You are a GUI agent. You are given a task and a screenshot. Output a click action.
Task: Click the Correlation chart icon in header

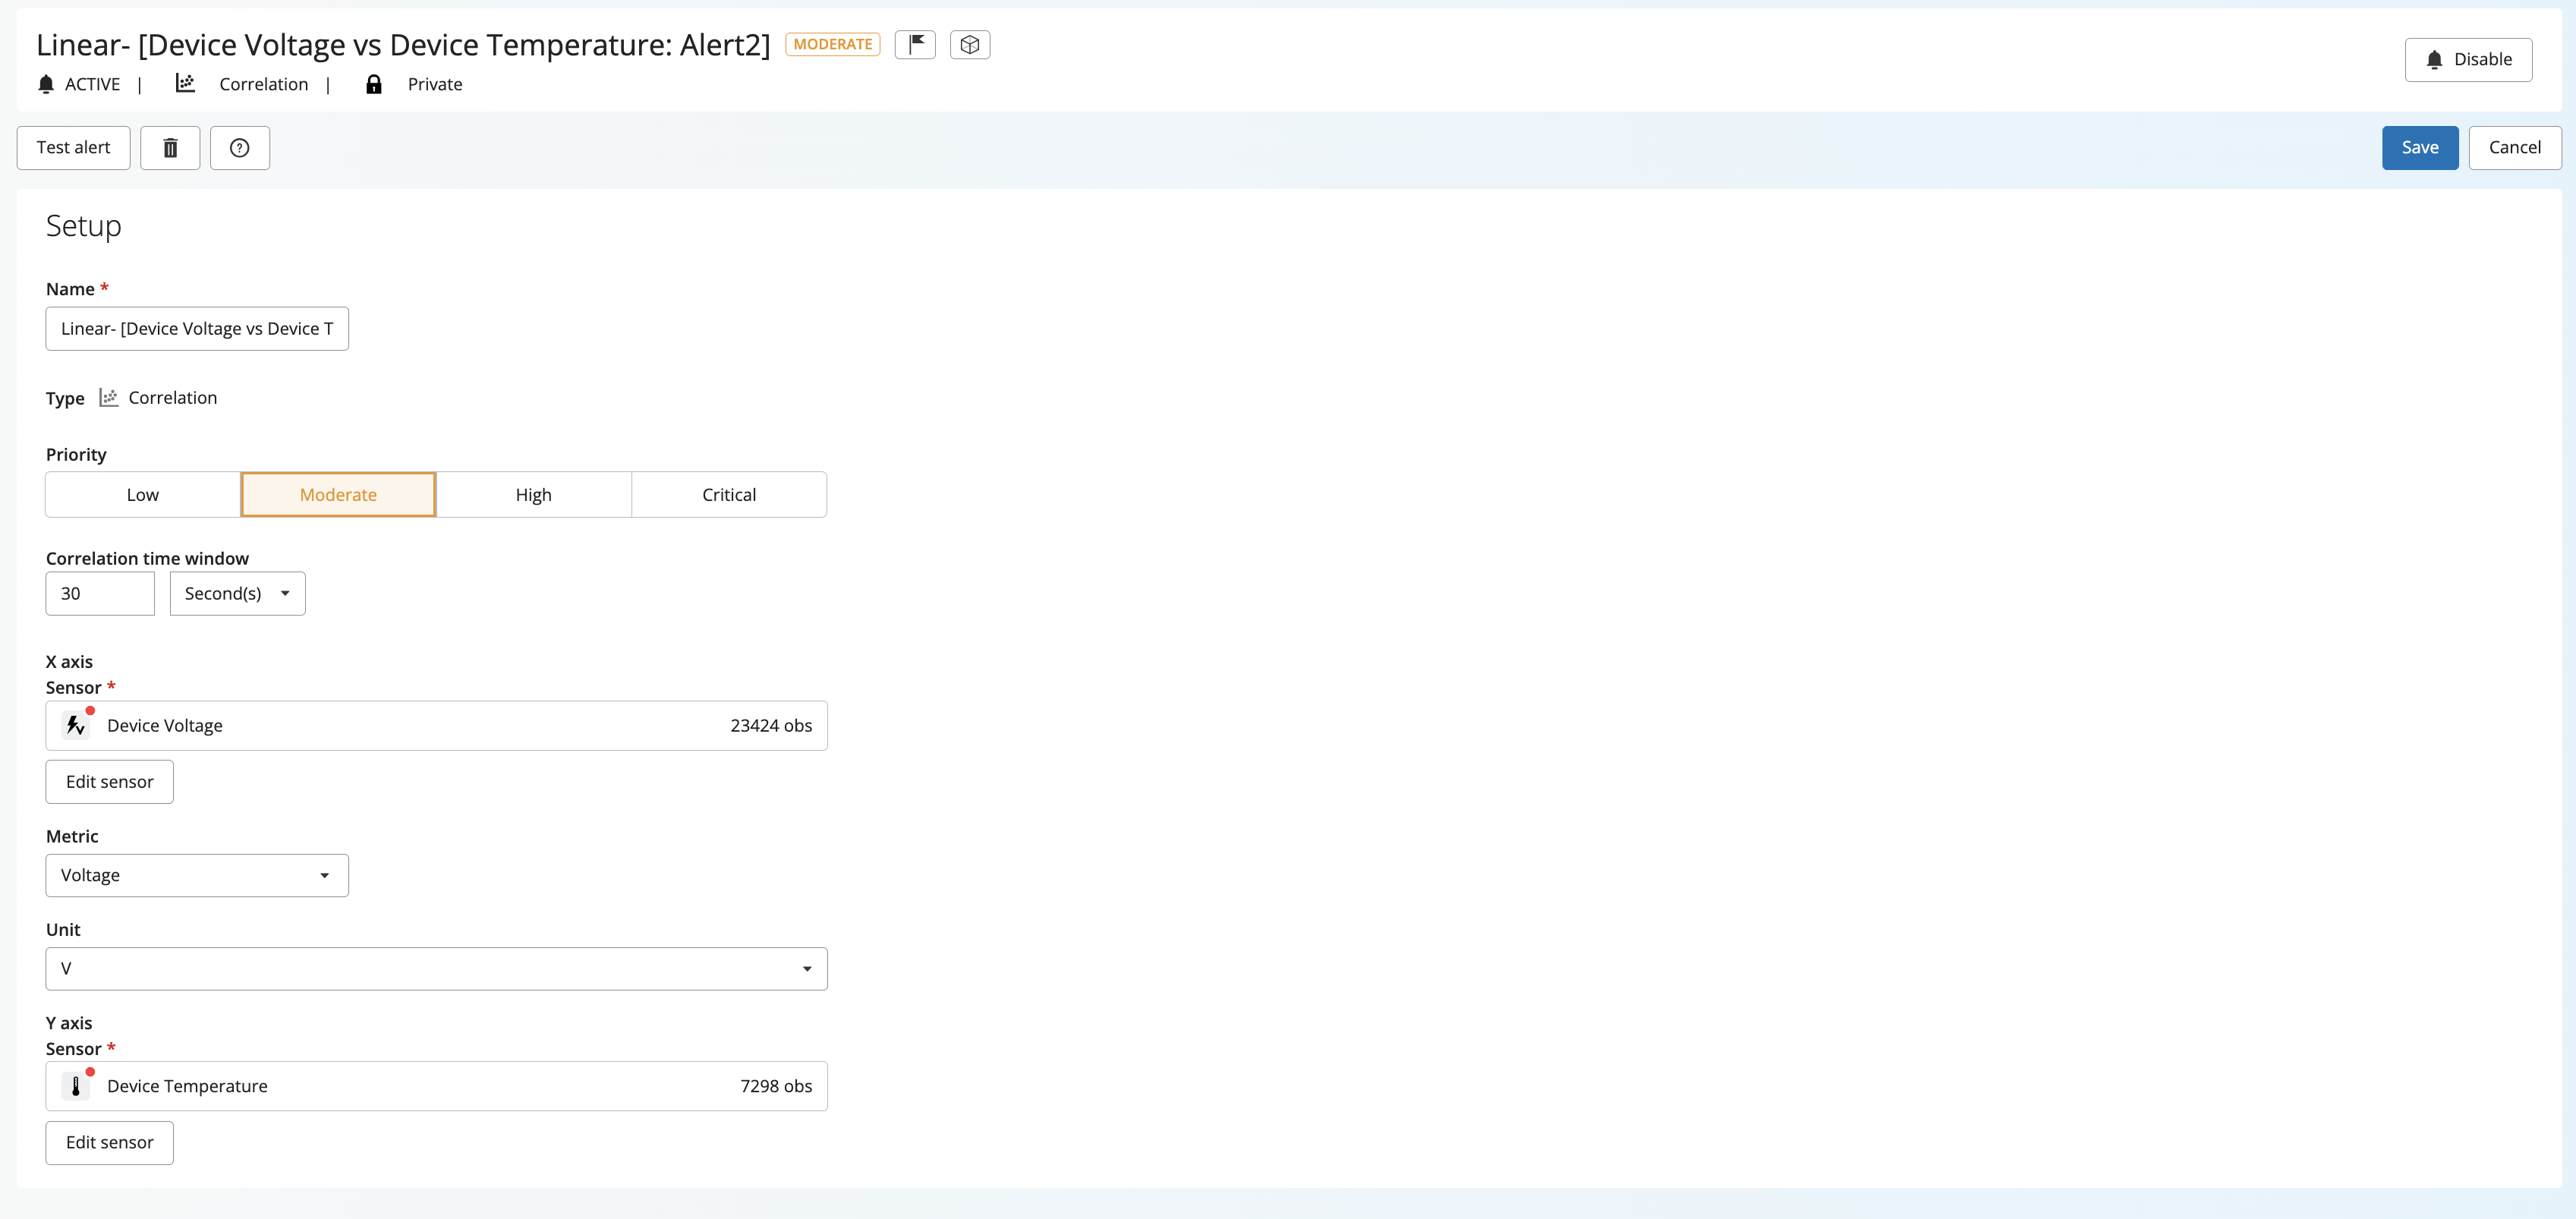(x=185, y=83)
